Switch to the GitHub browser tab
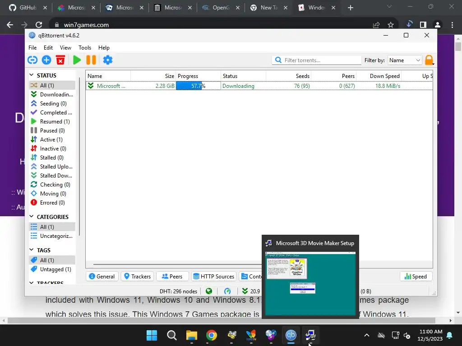 click(x=28, y=8)
